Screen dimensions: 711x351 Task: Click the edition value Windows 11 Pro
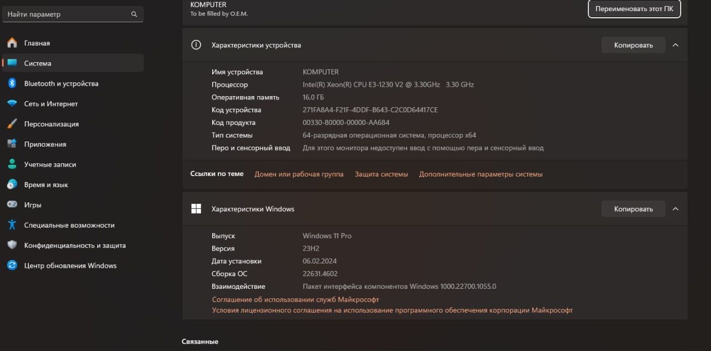coord(327,235)
